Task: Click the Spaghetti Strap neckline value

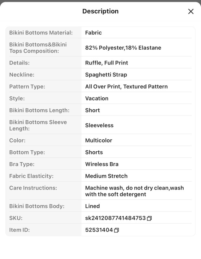Action: coord(106,75)
